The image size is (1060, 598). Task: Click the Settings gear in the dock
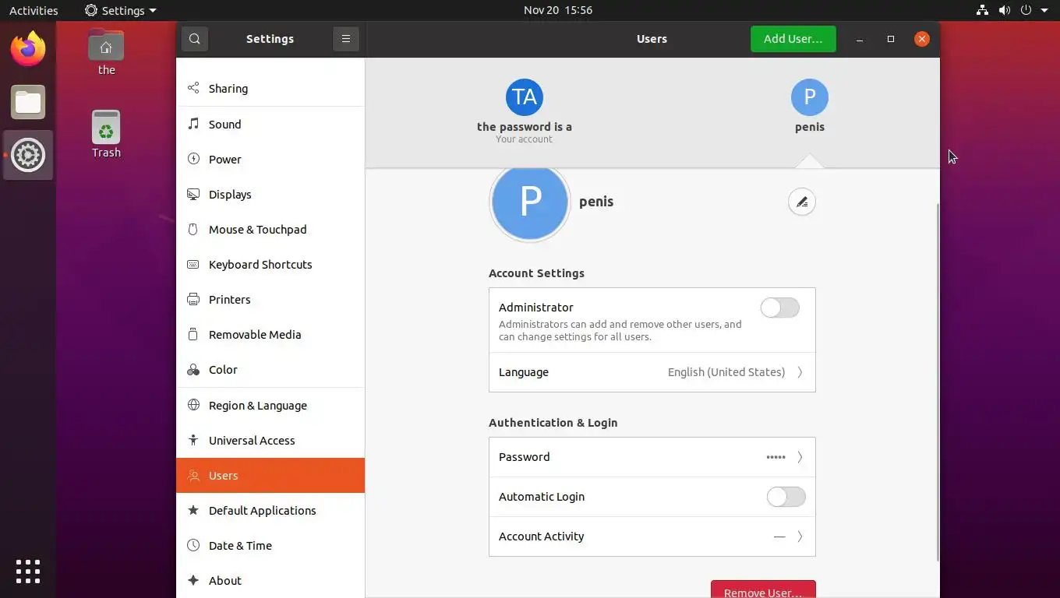28,155
